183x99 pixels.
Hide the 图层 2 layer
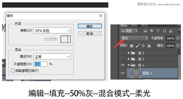(123, 73)
